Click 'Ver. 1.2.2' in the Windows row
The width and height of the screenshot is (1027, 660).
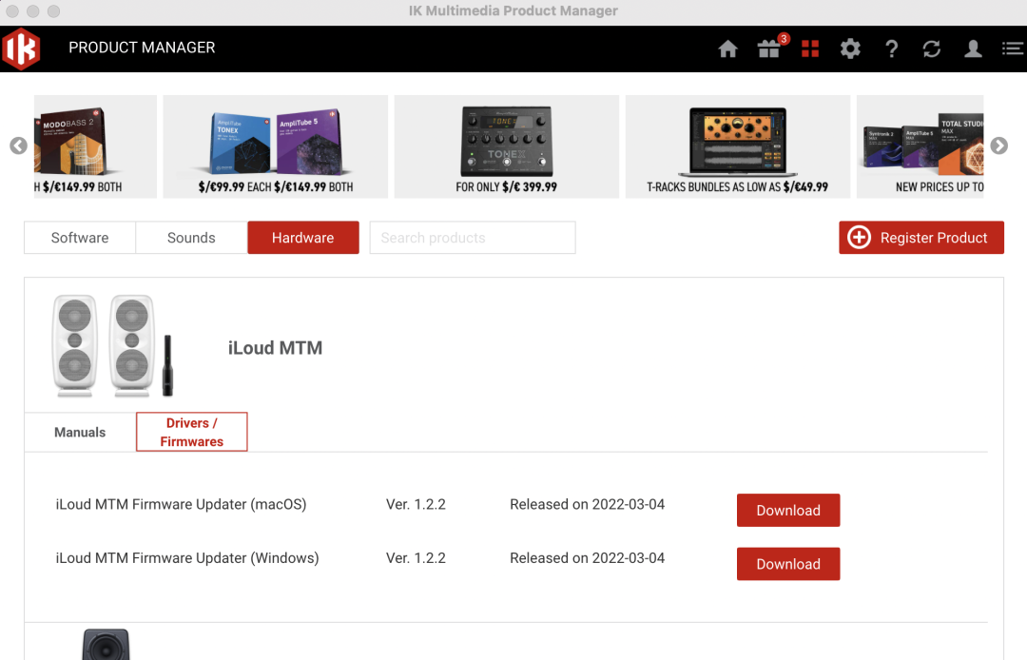click(416, 558)
